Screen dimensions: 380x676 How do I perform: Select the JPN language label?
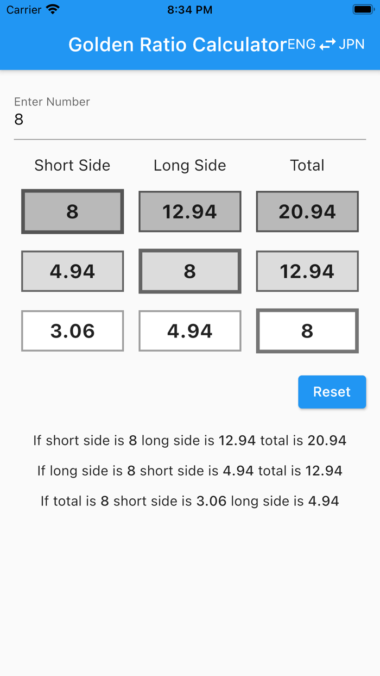[x=351, y=44]
